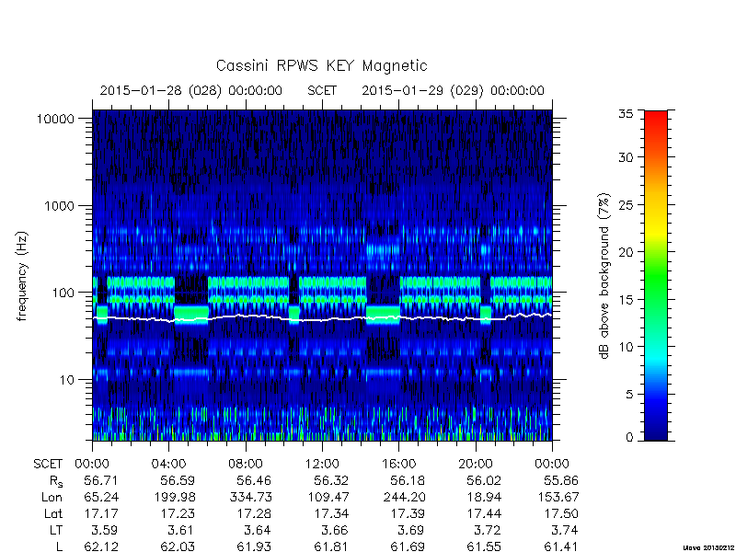Click the Rs row label
The width and height of the screenshot is (736, 552).
click(56, 481)
